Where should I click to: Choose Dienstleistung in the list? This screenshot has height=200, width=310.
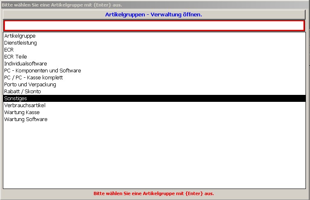tap(21, 43)
